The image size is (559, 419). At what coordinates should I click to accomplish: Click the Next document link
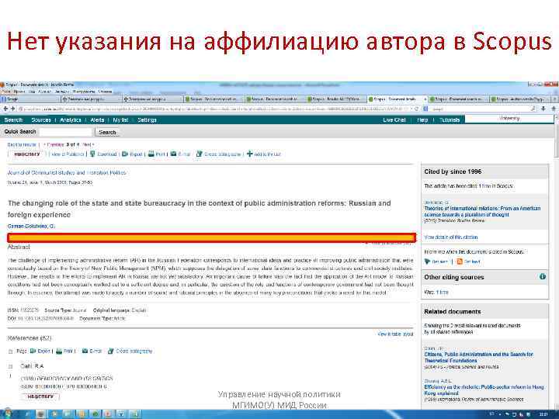click(x=88, y=144)
